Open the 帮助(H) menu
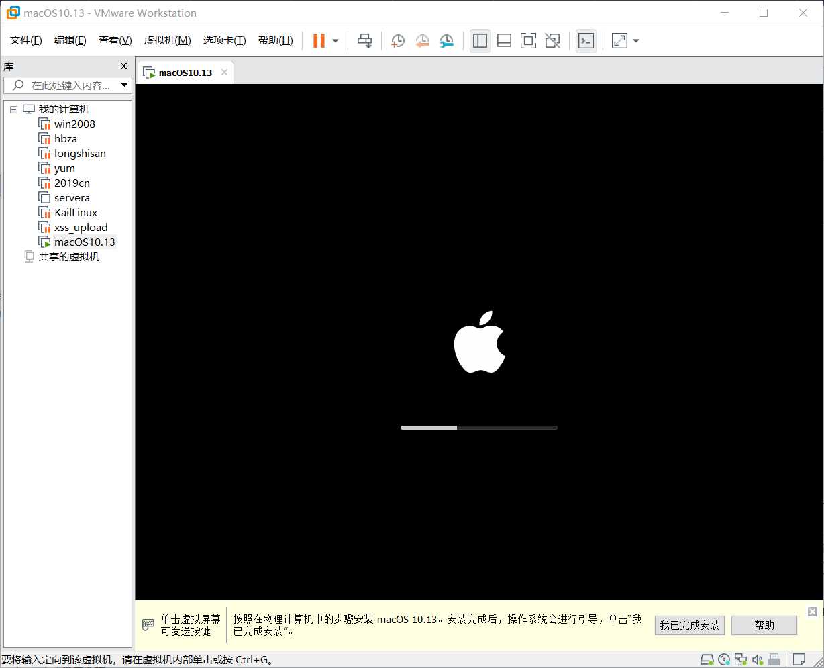Image resolution: width=824 pixels, height=668 pixels. [x=276, y=40]
